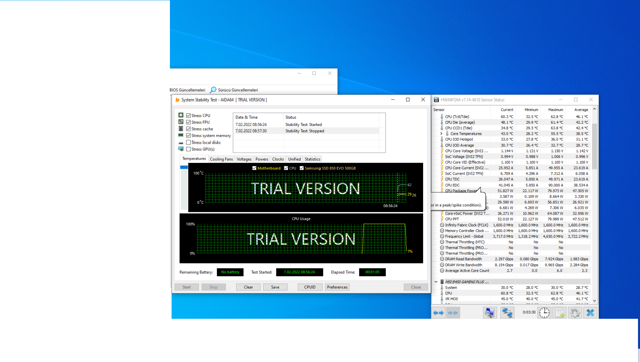Screen dimensions: 640x362
Task: Click the Date & Time column header
Action: pyautogui.click(x=258, y=117)
